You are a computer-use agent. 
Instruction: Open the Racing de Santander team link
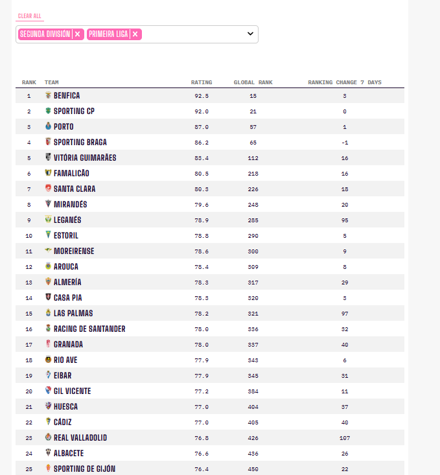(89, 329)
